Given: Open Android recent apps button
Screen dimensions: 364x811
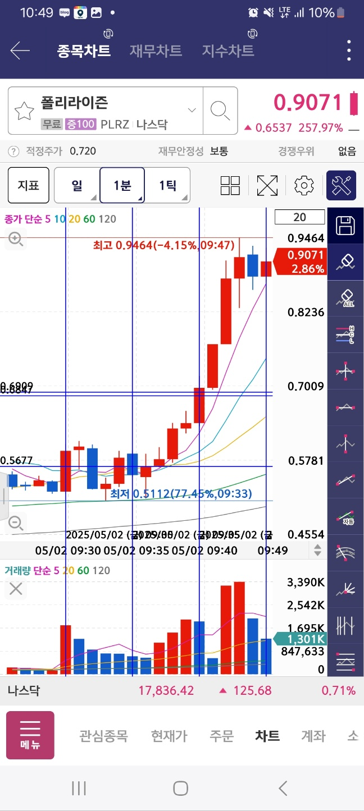Looking at the screenshot, I should click(x=79, y=789).
